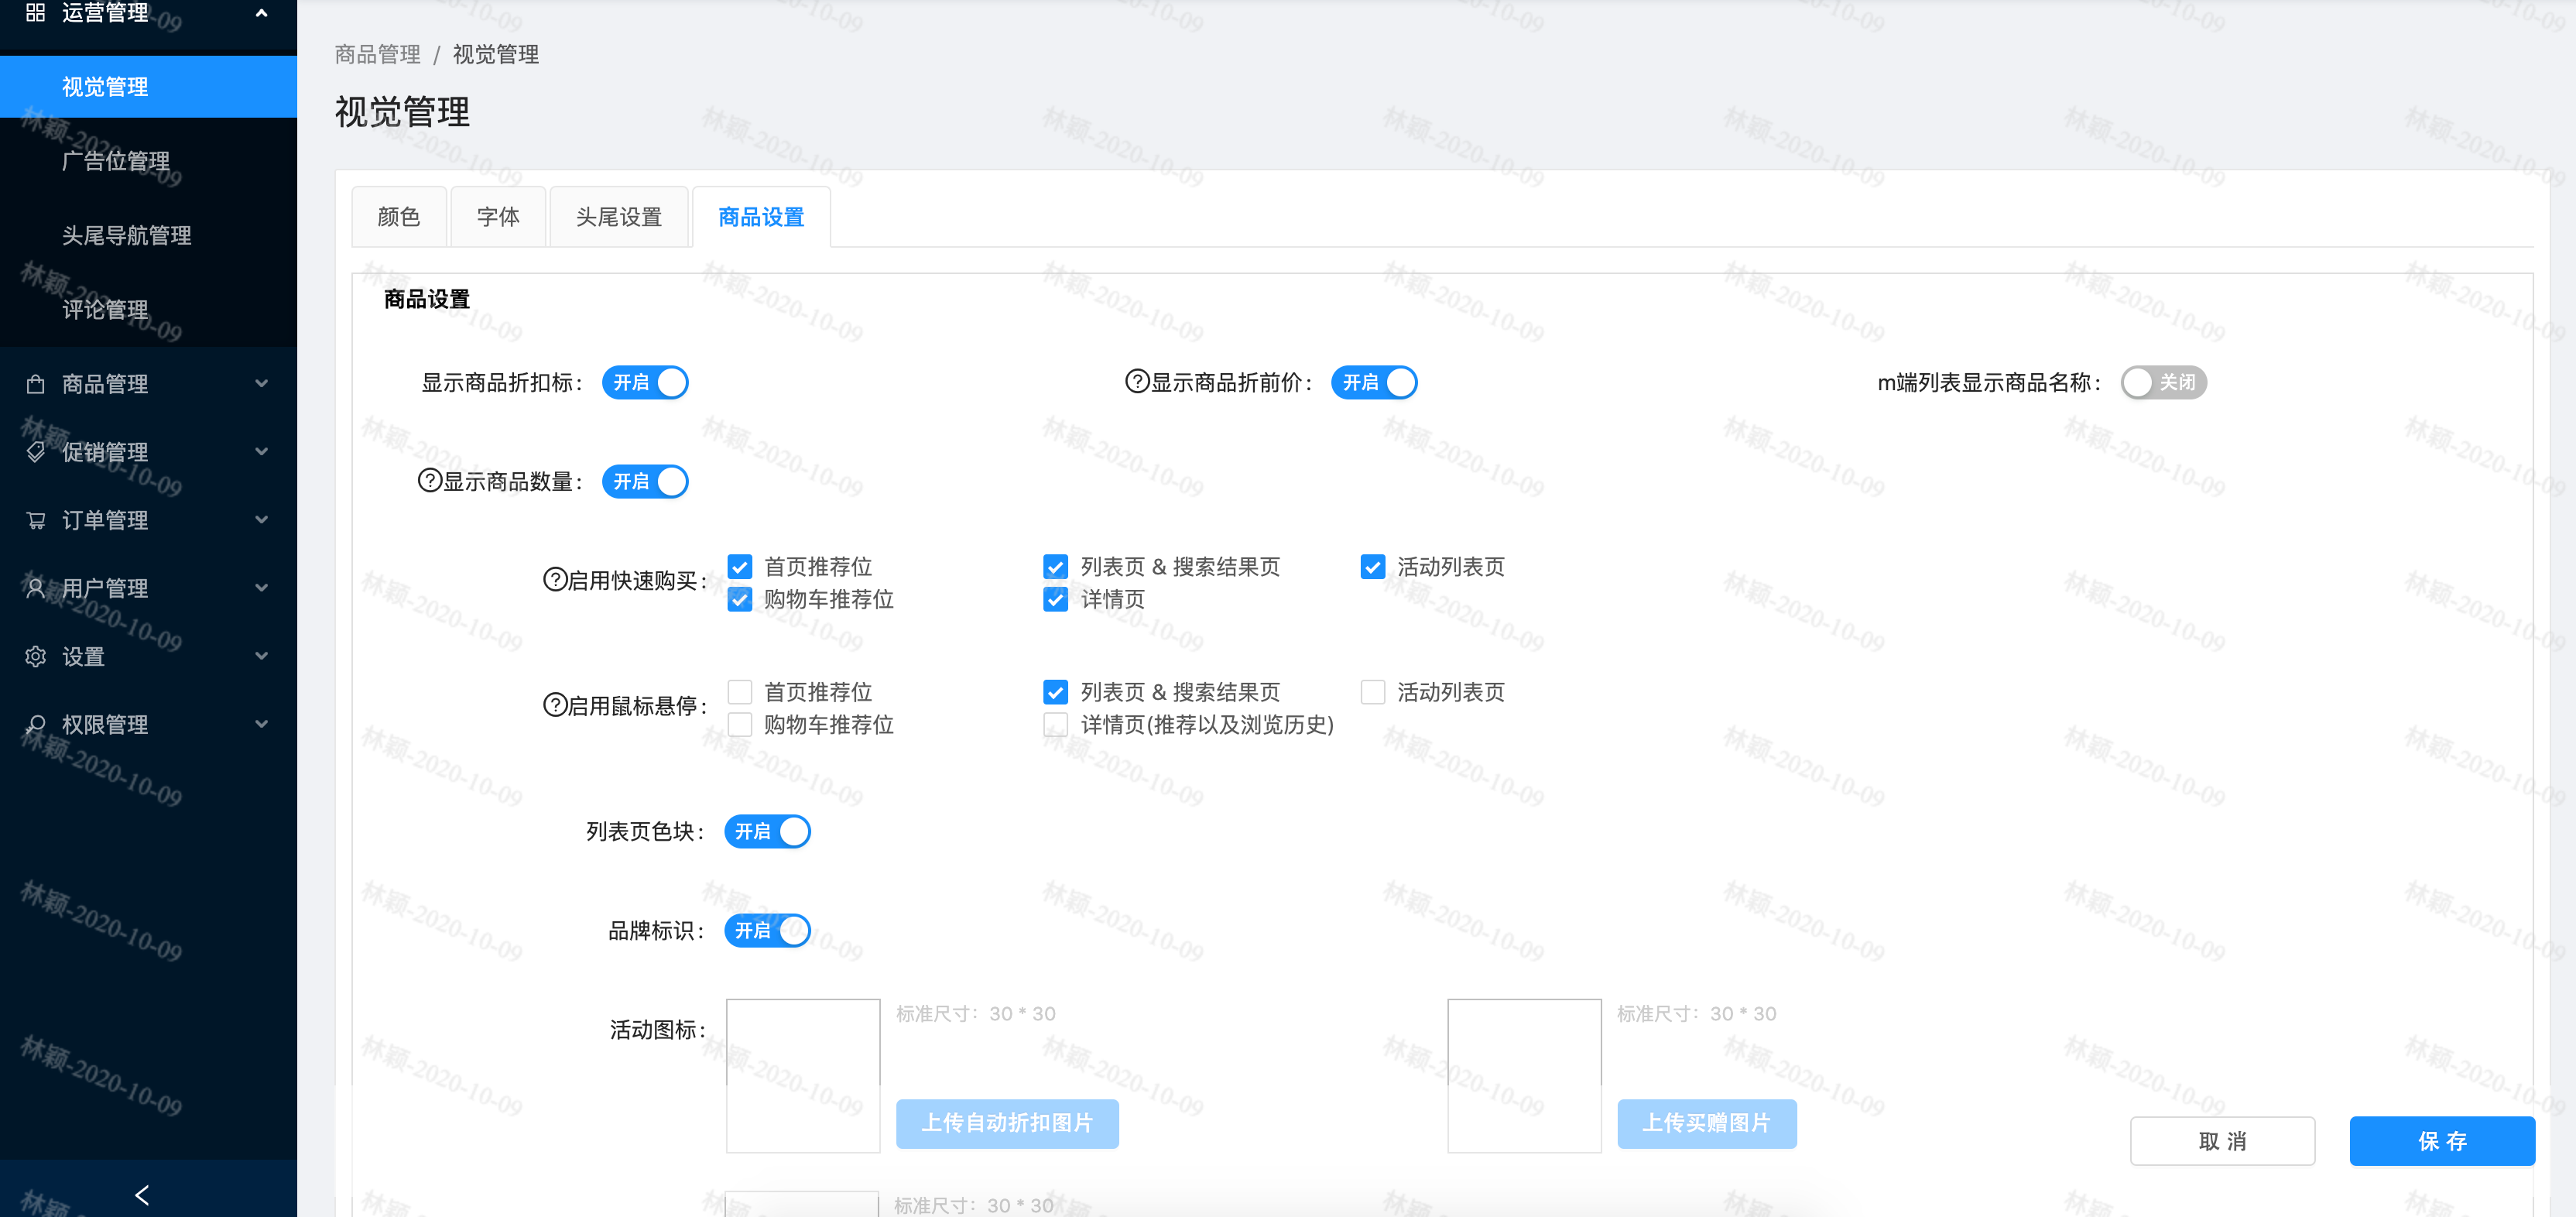The height and width of the screenshot is (1217, 2576).
Task: Click help icon beside 显示商品数量
Action: (429, 480)
